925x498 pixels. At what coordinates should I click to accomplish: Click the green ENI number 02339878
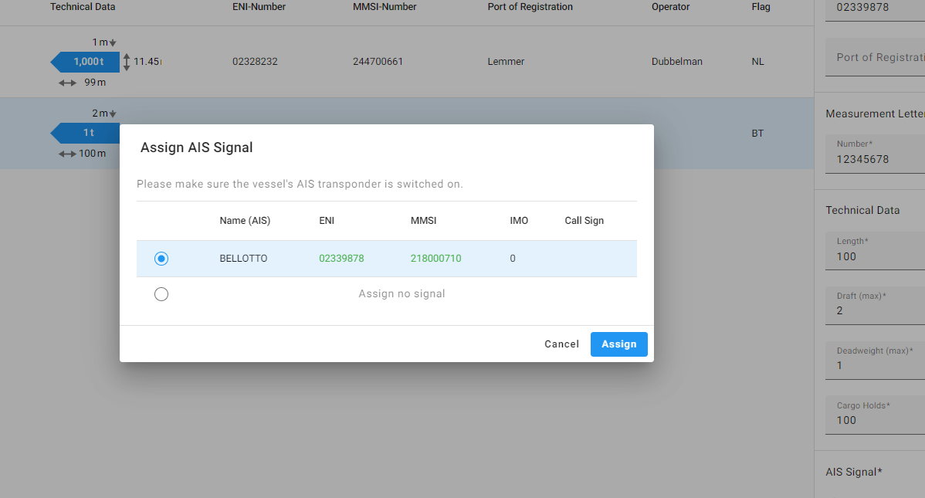tap(341, 259)
